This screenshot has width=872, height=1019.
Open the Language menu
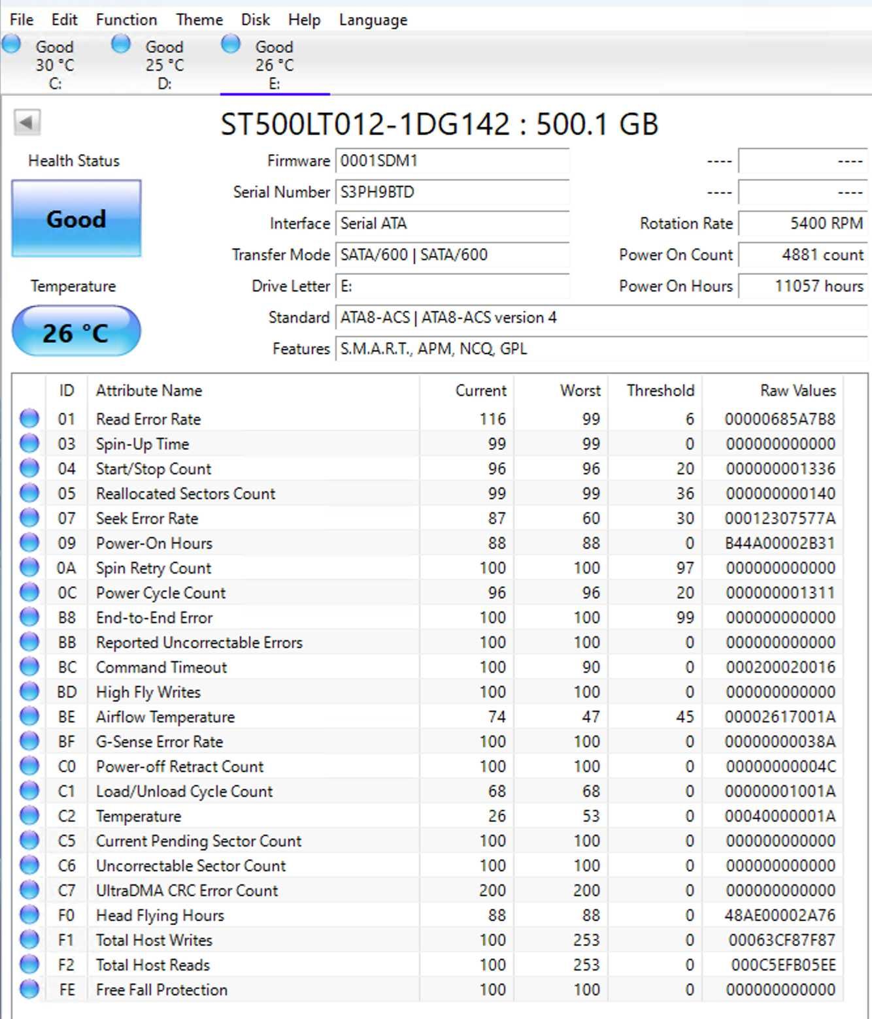[373, 20]
